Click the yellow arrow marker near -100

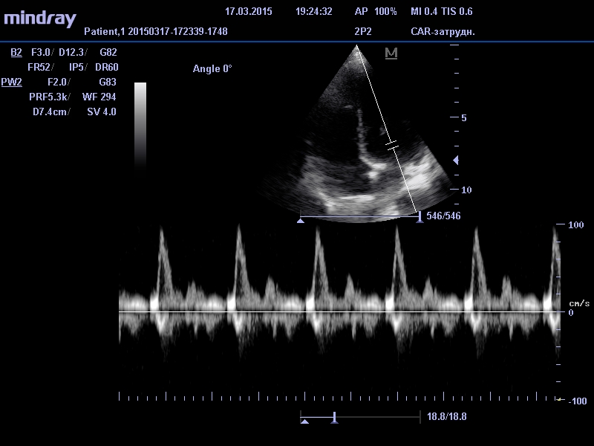(x=560, y=399)
